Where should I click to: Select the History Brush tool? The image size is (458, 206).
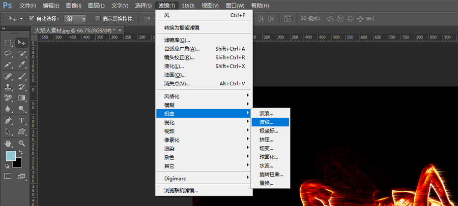click(x=21, y=87)
